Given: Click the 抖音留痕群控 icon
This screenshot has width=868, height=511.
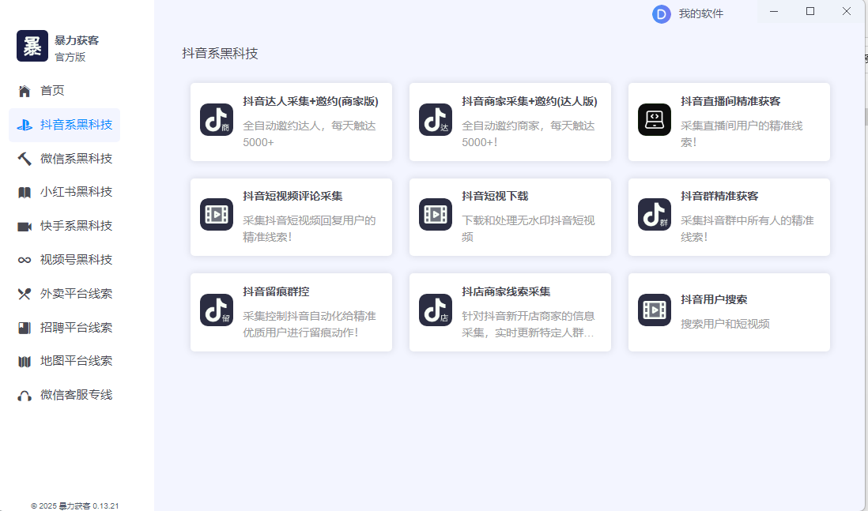Looking at the screenshot, I should point(217,310).
